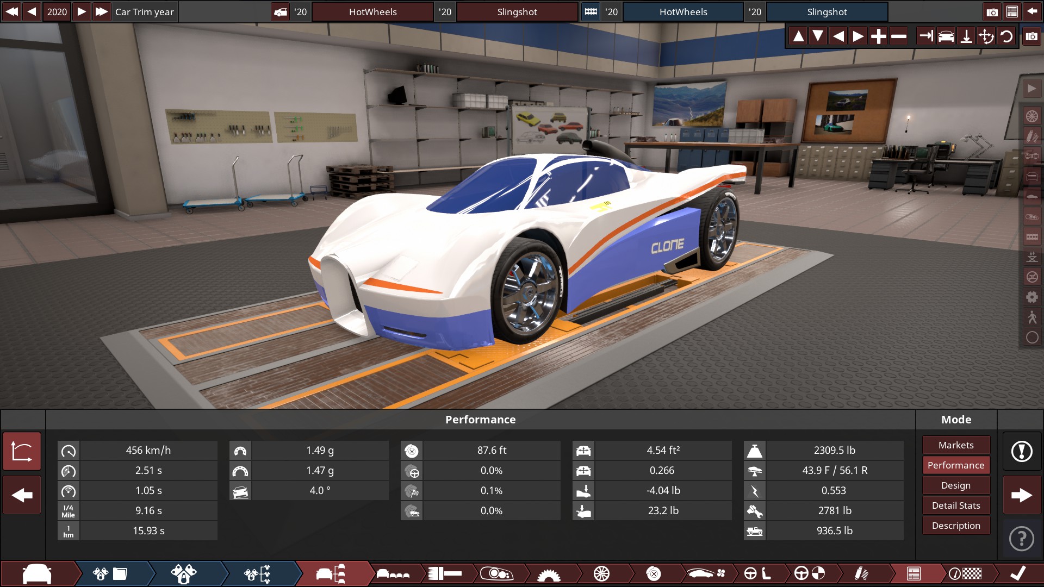1044x587 pixels.
Task: Click the graph axes icon at left
Action: point(22,451)
